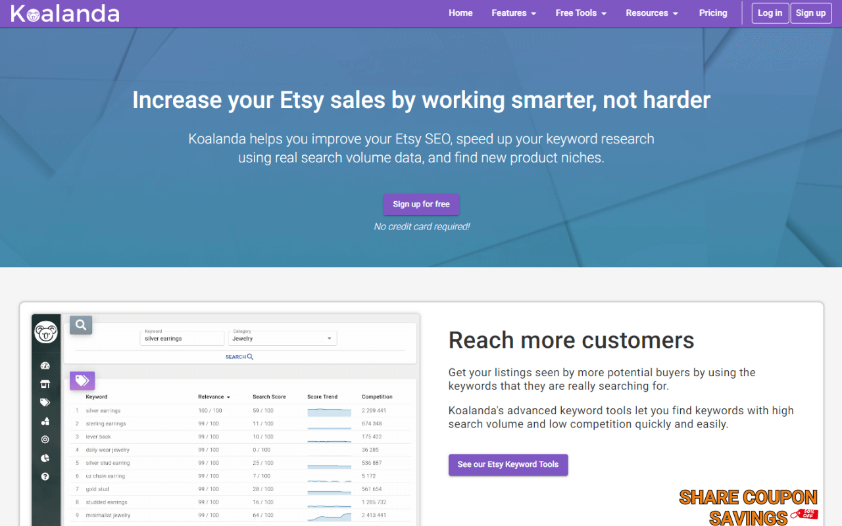Expand the Resources menu

pyautogui.click(x=652, y=13)
